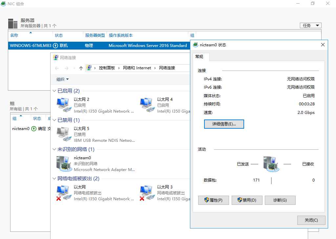Open recent locations dropdown arrow
Viewport: 336px width, 239px height.
click(74, 68)
